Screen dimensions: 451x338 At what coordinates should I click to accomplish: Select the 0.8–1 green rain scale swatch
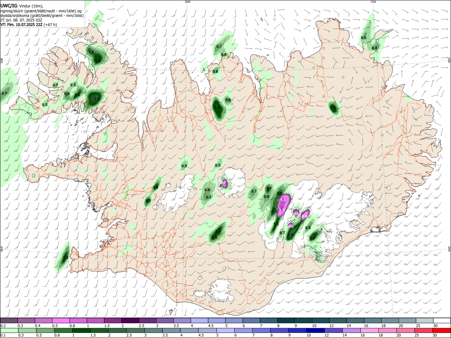click(63, 331)
